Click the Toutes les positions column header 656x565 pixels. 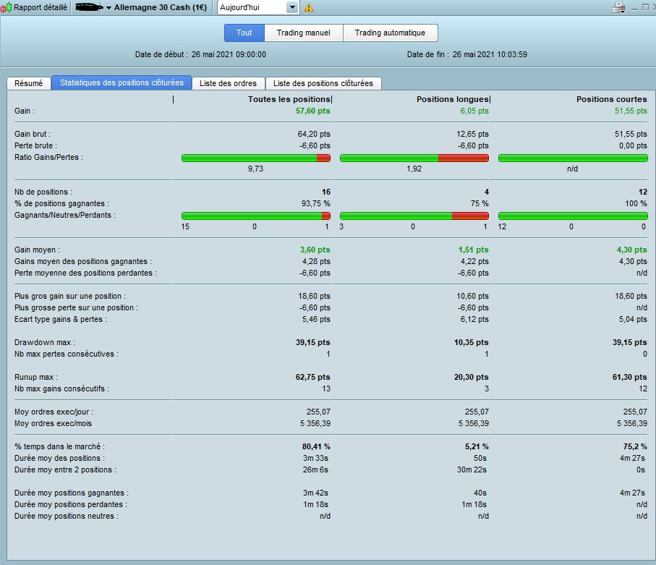[x=289, y=99]
